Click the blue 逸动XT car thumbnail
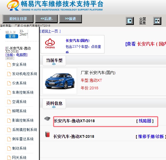166x160 pixels. pos(60,81)
